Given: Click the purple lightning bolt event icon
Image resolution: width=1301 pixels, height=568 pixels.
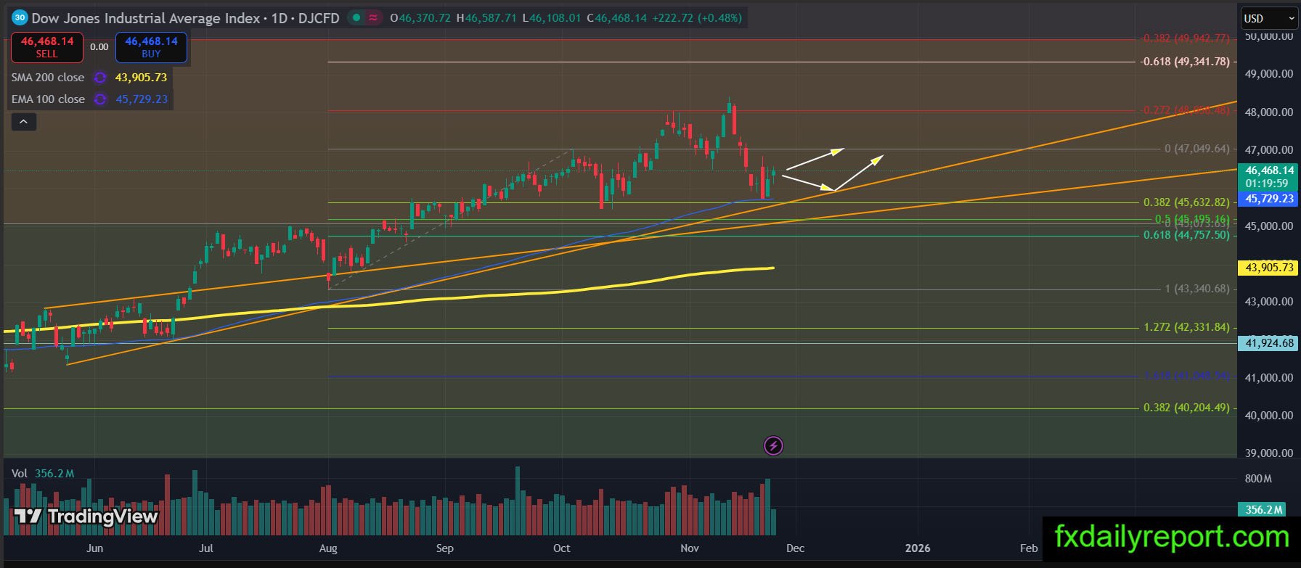Looking at the screenshot, I should pyautogui.click(x=773, y=445).
